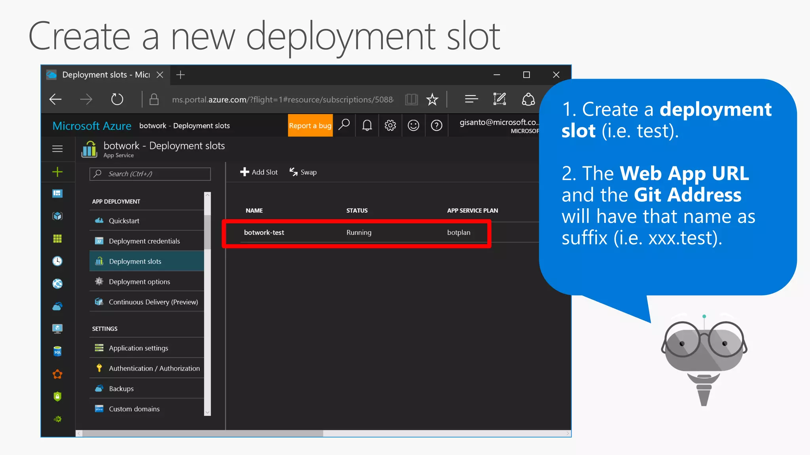Open the SQL databases sidebar icon

[57, 351]
